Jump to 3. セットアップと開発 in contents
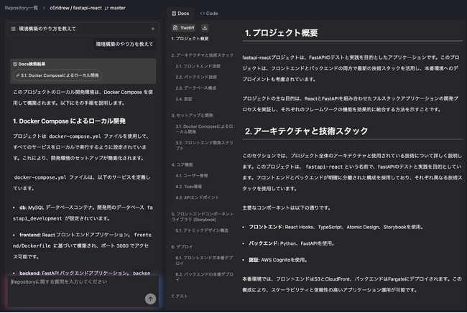 (192, 116)
